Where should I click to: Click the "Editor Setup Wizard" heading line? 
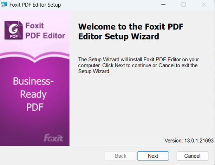pyautogui.click(x=118, y=36)
